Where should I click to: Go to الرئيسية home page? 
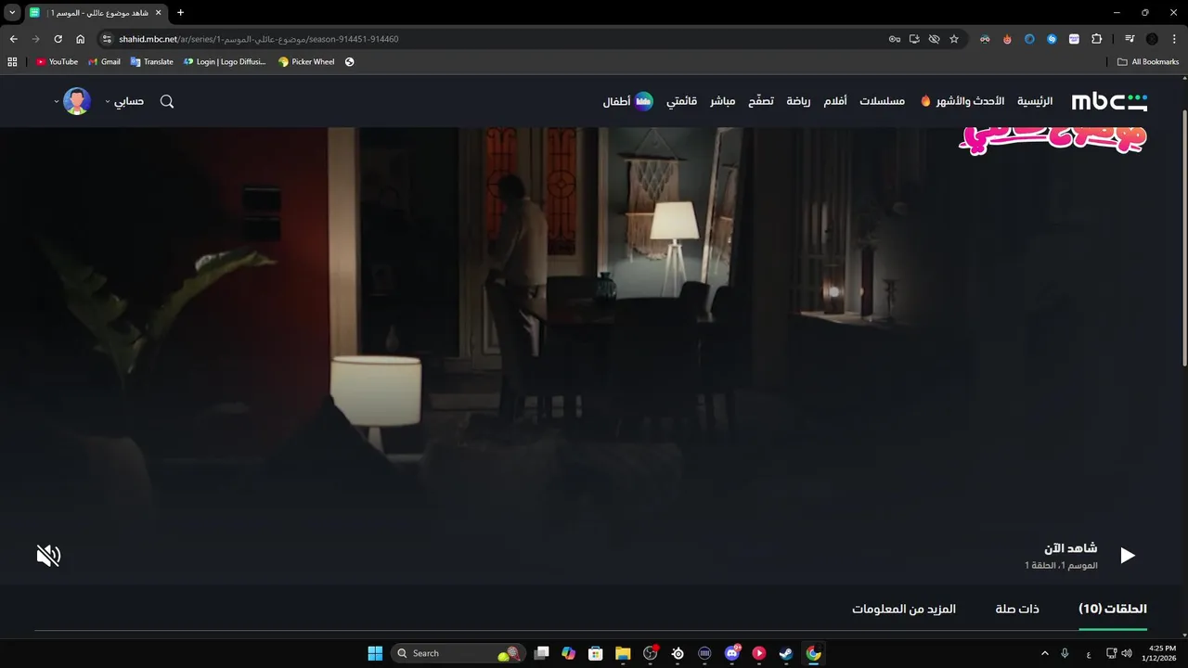coord(1035,101)
